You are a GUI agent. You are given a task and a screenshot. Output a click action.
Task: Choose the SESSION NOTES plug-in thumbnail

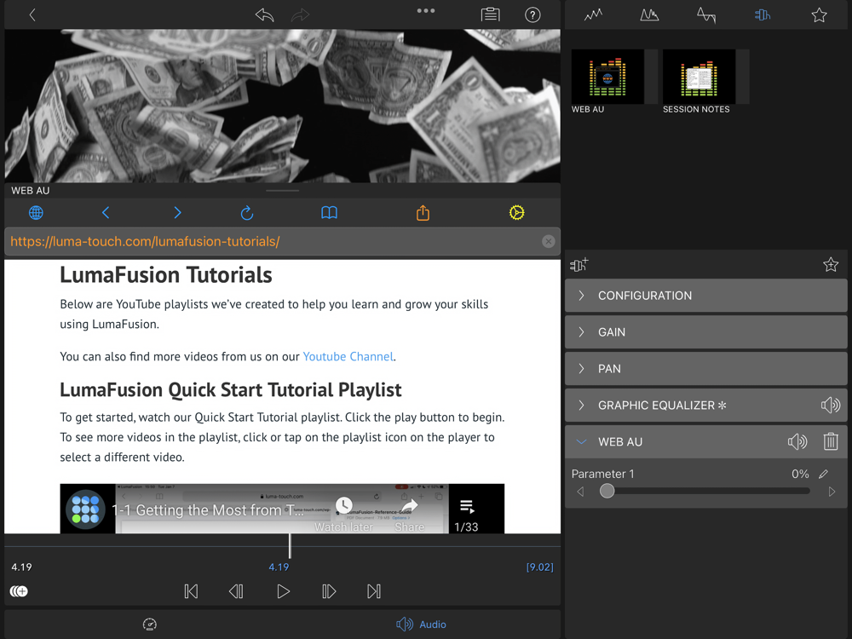699,77
